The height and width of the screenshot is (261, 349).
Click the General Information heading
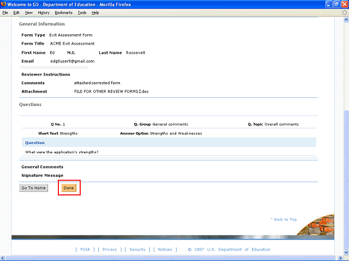42,24
